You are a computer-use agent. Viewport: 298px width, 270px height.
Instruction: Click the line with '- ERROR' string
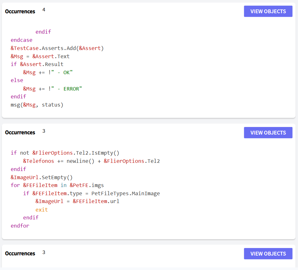point(52,89)
